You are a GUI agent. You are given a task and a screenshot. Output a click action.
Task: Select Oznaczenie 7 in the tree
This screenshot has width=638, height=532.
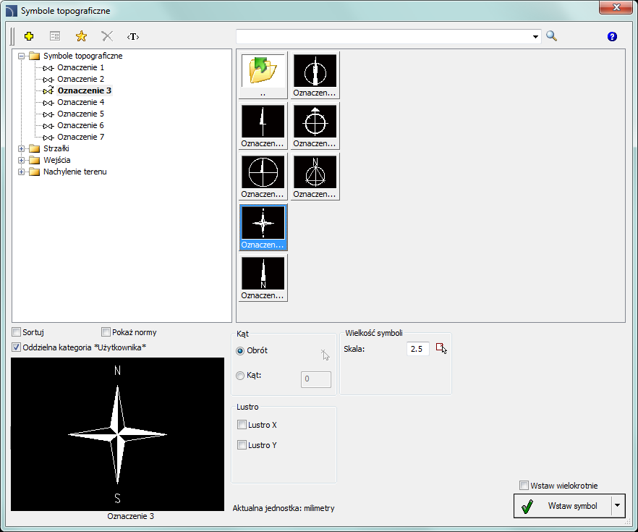[80, 137]
